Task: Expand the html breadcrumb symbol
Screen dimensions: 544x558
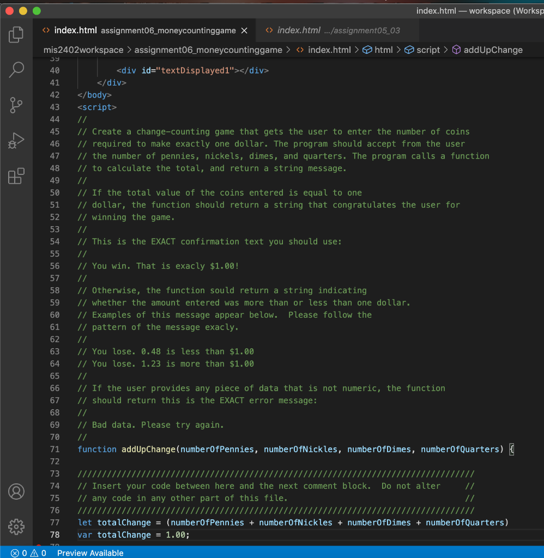Action: pos(383,50)
